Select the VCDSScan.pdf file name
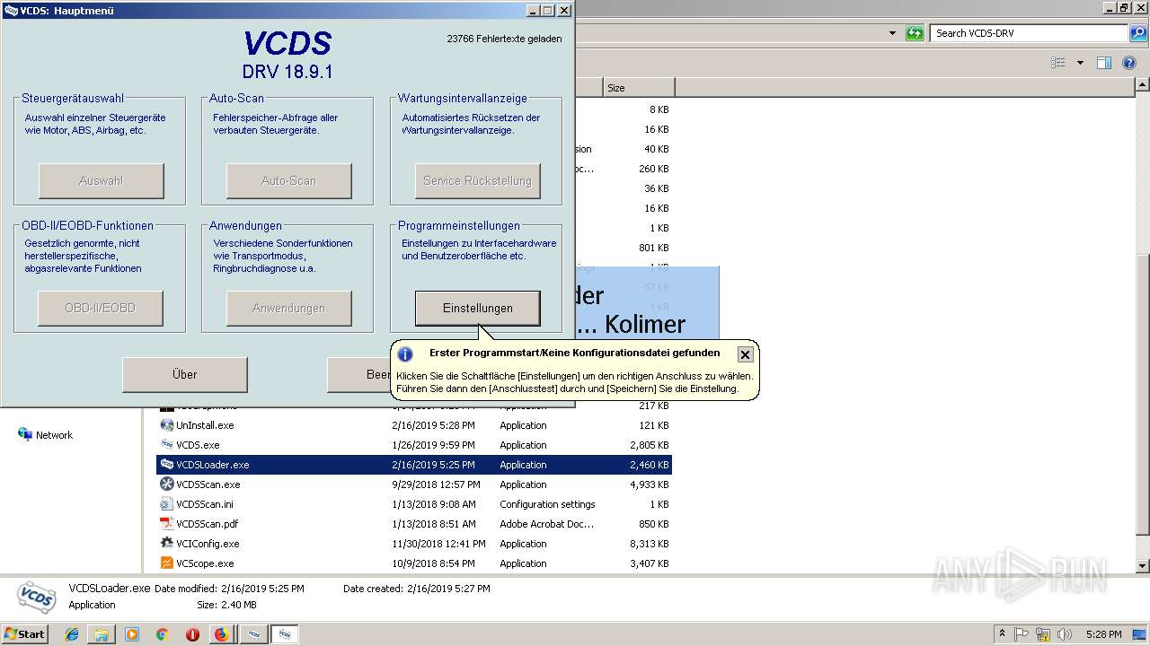This screenshot has width=1150, height=646. 208,524
